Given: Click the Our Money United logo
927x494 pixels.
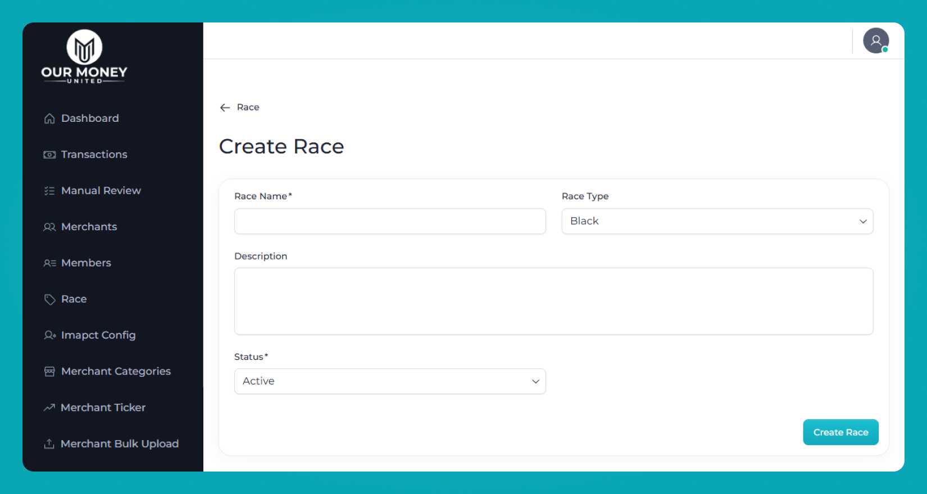Looking at the screenshot, I should [x=84, y=57].
